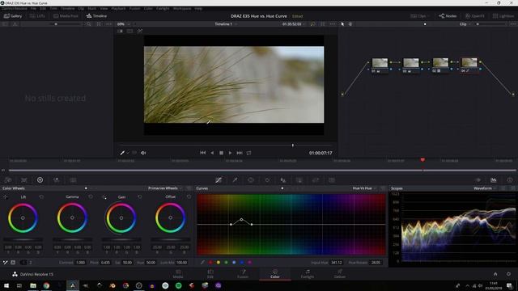
Task: Reset the Gamma color wheel
Action: click(91, 196)
